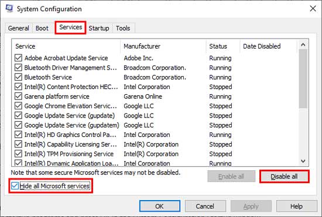The image size is (322, 217).
Task: Select Google Chrome Elevation Service row name
Action: [71, 106]
